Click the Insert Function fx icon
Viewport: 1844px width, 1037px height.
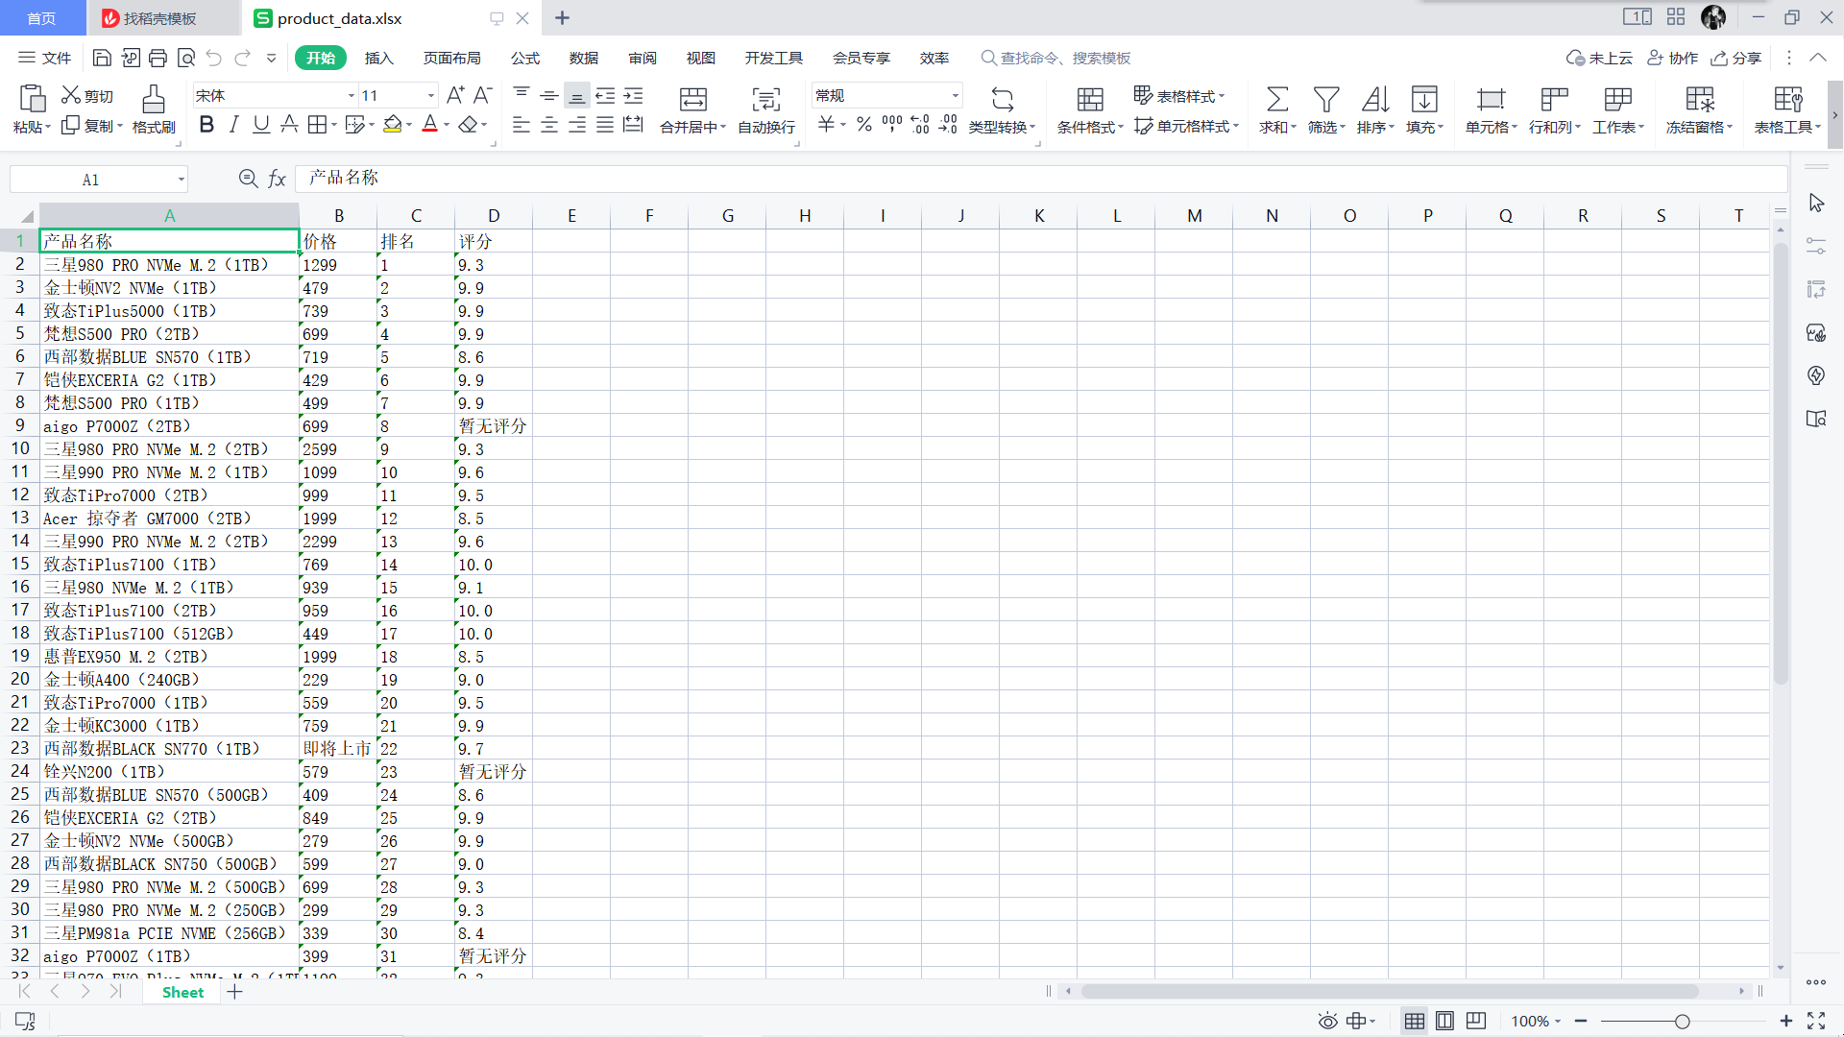(x=278, y=179)
